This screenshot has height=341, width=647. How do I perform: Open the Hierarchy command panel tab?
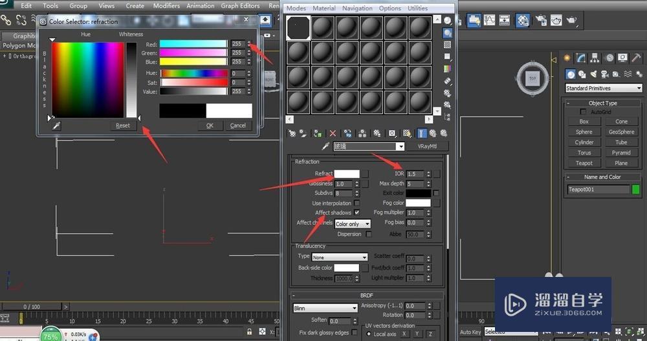click(595, 58)
